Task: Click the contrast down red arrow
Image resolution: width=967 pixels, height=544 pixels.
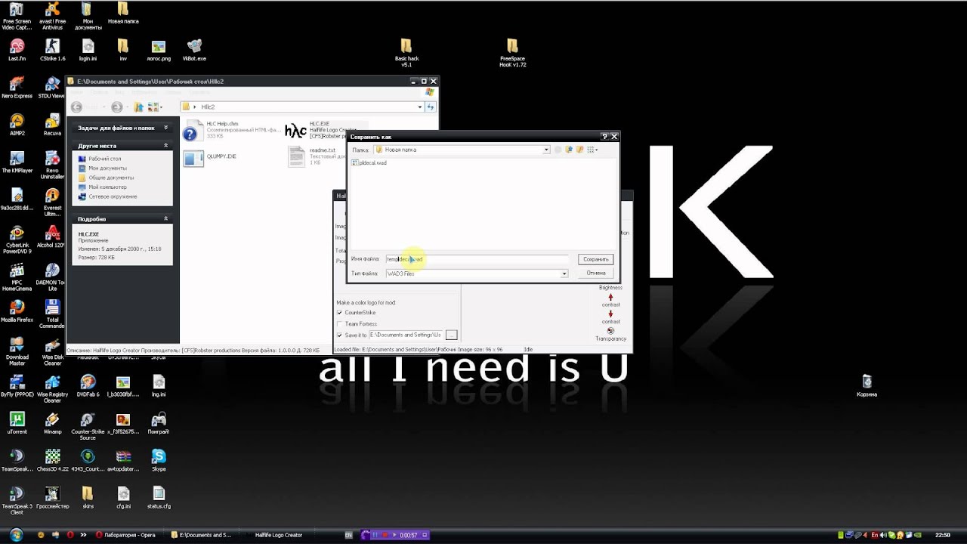Action: click(610, 314)
